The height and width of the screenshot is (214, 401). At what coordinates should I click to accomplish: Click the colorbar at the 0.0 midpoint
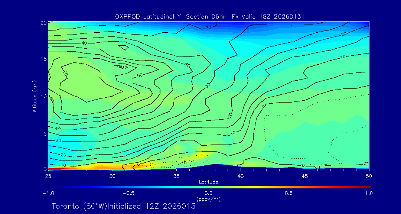click(x=209, y=187)
